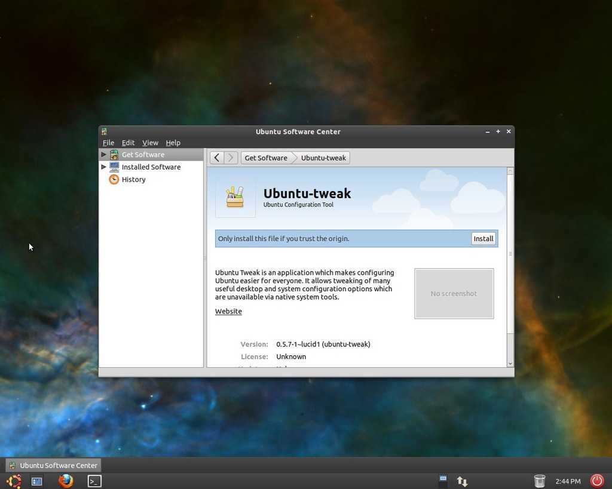This screenshot has height=489, width=612.
Task: Open the Edit menu
Action: pyautogui.click(x=128, y=143)
